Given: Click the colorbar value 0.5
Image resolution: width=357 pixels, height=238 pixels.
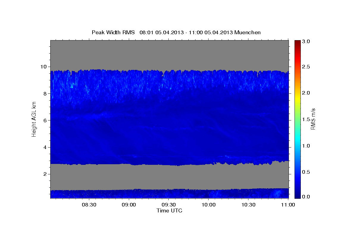Looking at the screenshot, I should 306,172.
